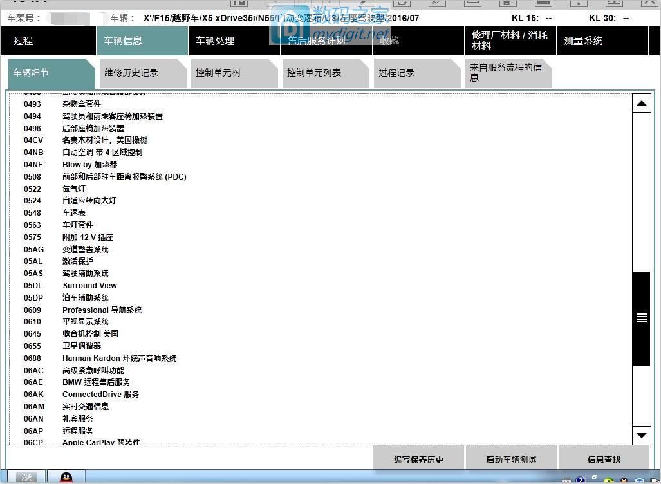
Task: Select row 05AL 激活保护
Action: click(59, 261)
